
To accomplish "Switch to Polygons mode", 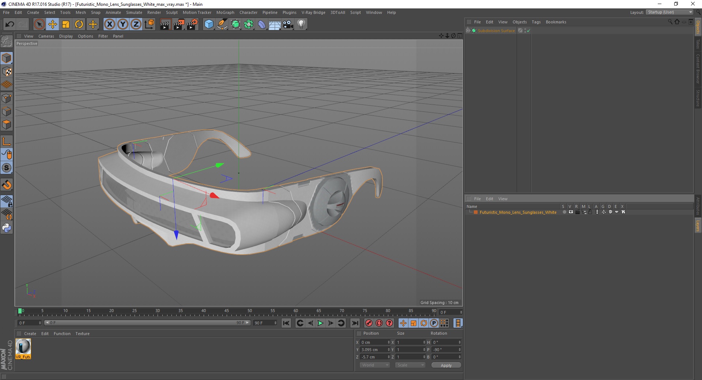I will coord(7,125).
